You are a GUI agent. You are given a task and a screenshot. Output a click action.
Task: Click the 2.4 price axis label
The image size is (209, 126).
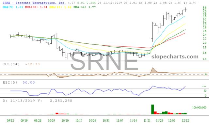[205, 35]
